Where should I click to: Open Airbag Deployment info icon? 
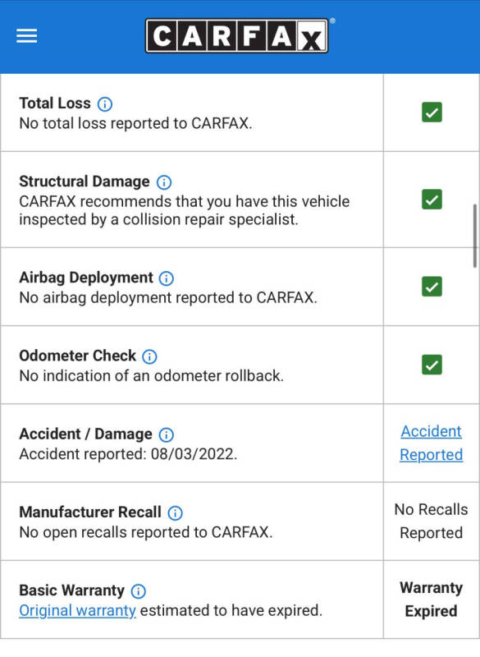click(166, 278)
